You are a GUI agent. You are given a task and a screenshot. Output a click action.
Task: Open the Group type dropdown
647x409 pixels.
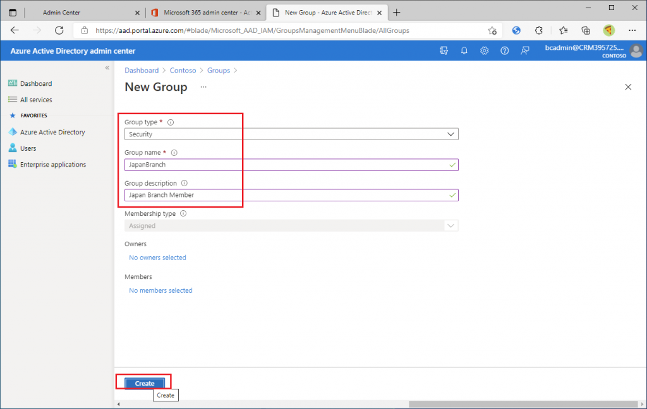click(291, 134)
